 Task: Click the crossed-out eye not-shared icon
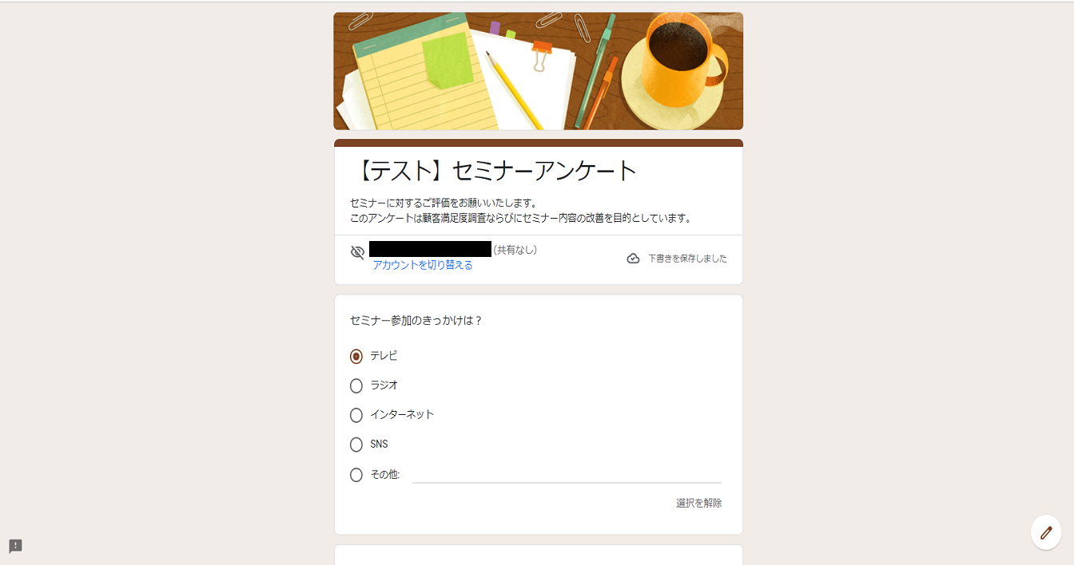(357, 252)
